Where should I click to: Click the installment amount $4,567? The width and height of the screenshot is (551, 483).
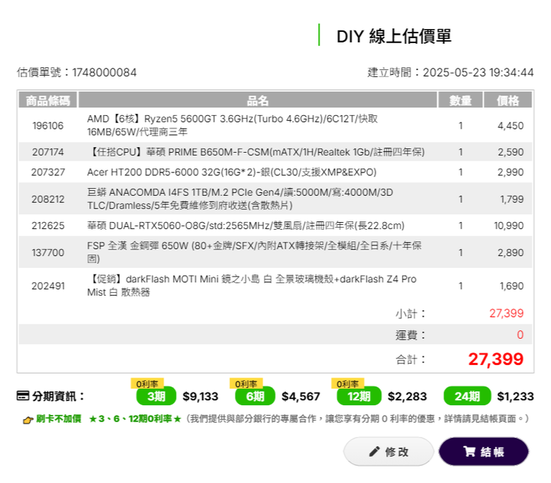pyautogui.click(x=301, y=397)
